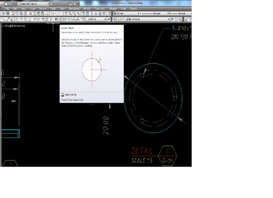Open the layer list dropdown

pos(143,19)
